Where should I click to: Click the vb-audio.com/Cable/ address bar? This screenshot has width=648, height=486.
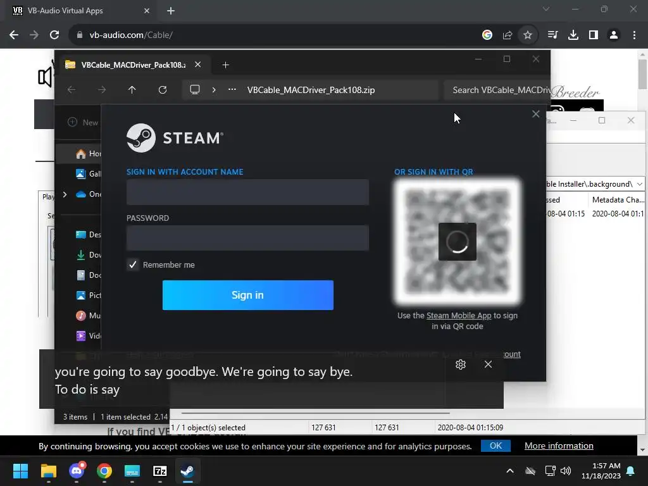(x=273, y=35)
